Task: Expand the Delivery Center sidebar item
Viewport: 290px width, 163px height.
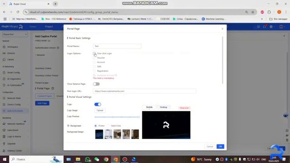Action: (x=15, y=151)
